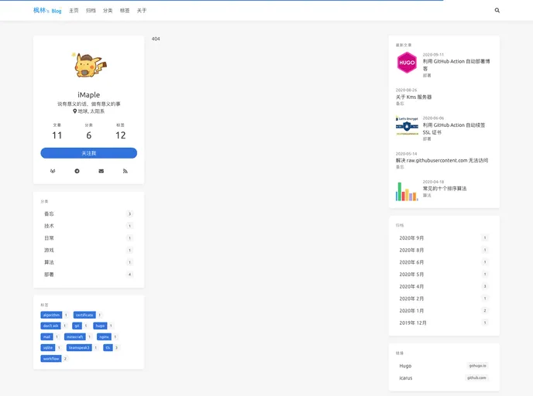Screen dimensions: 533x396
Task: Open the 2020年 8月 archive
Action: tap(444, 250)
